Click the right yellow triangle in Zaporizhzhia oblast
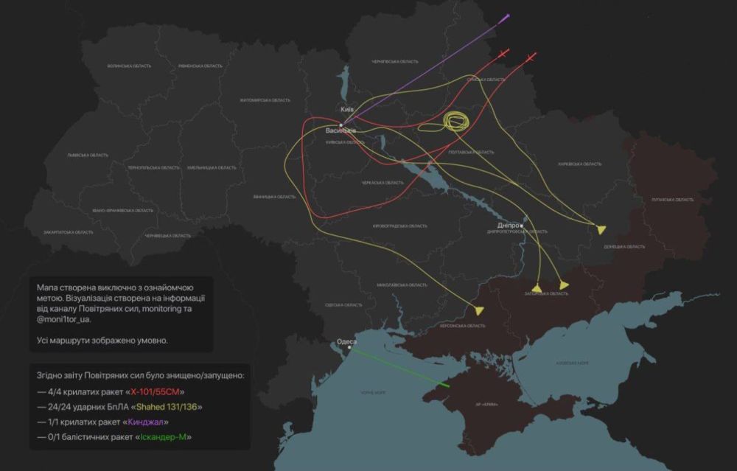 (x=564, y=285)
